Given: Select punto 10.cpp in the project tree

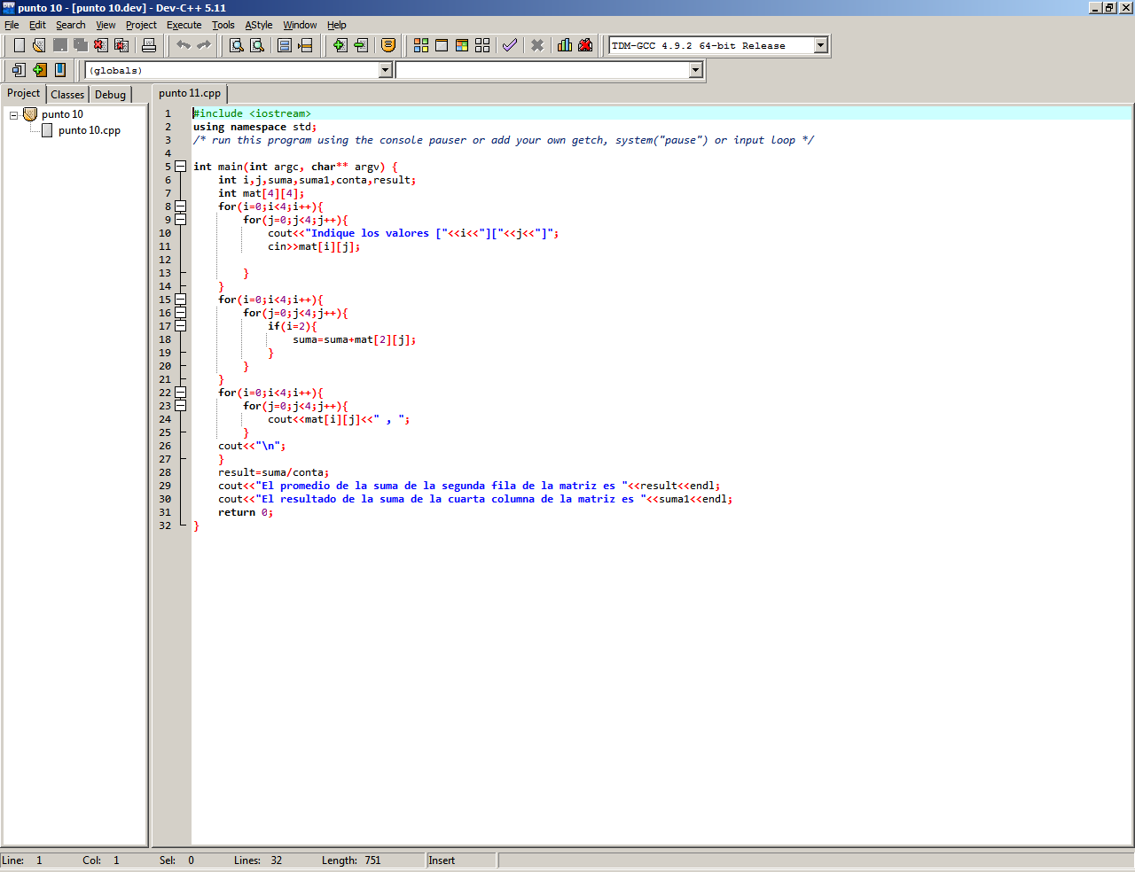Looking at the screenshot, I should pyautogui.click(x=89, y=130).
